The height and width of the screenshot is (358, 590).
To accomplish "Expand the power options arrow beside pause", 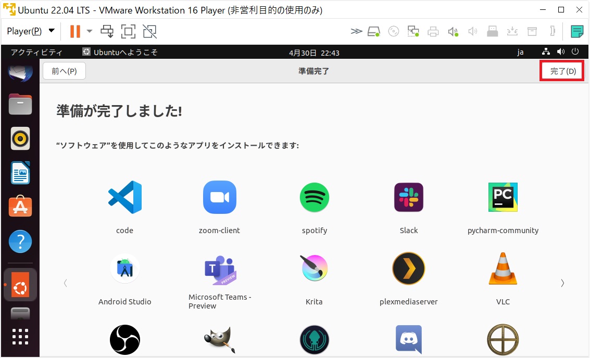I will [x=90, y=31].
